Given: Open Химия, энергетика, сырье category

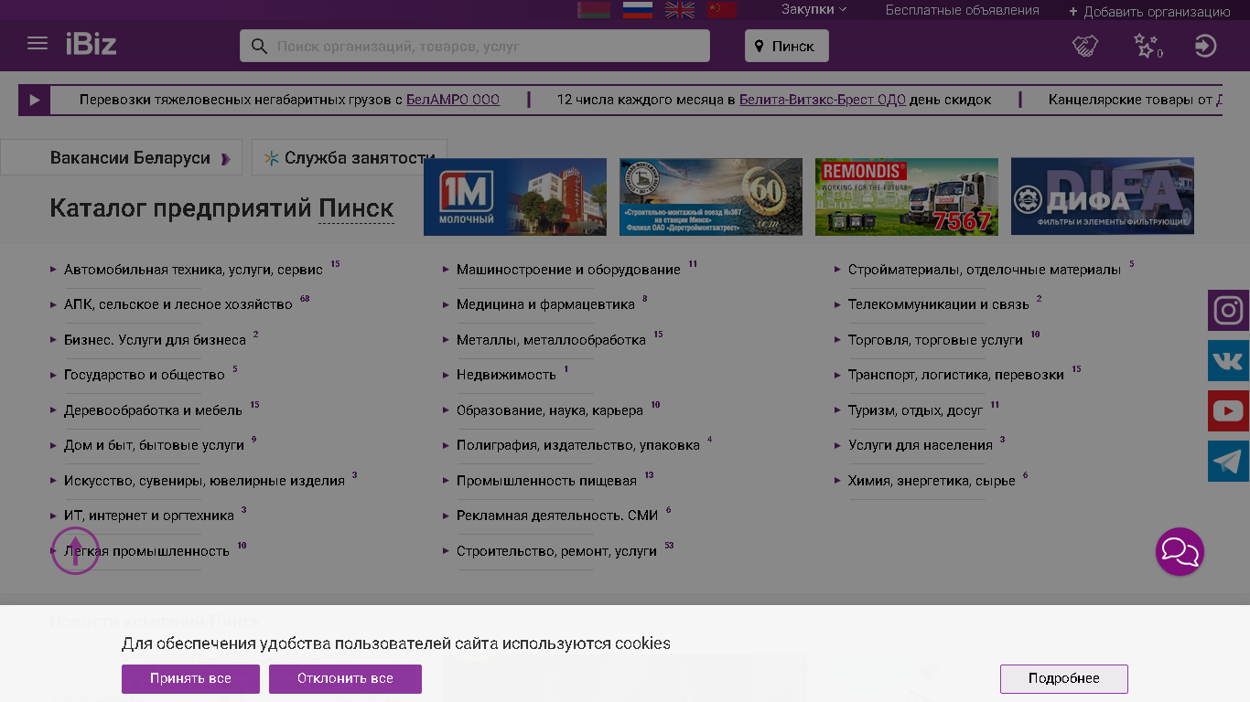Looking at the screenshot, I should coord(932,481).
